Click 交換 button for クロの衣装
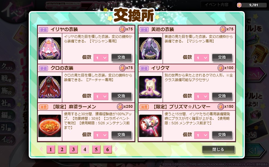This screenshot has height=167, width=269. (121, 96)
